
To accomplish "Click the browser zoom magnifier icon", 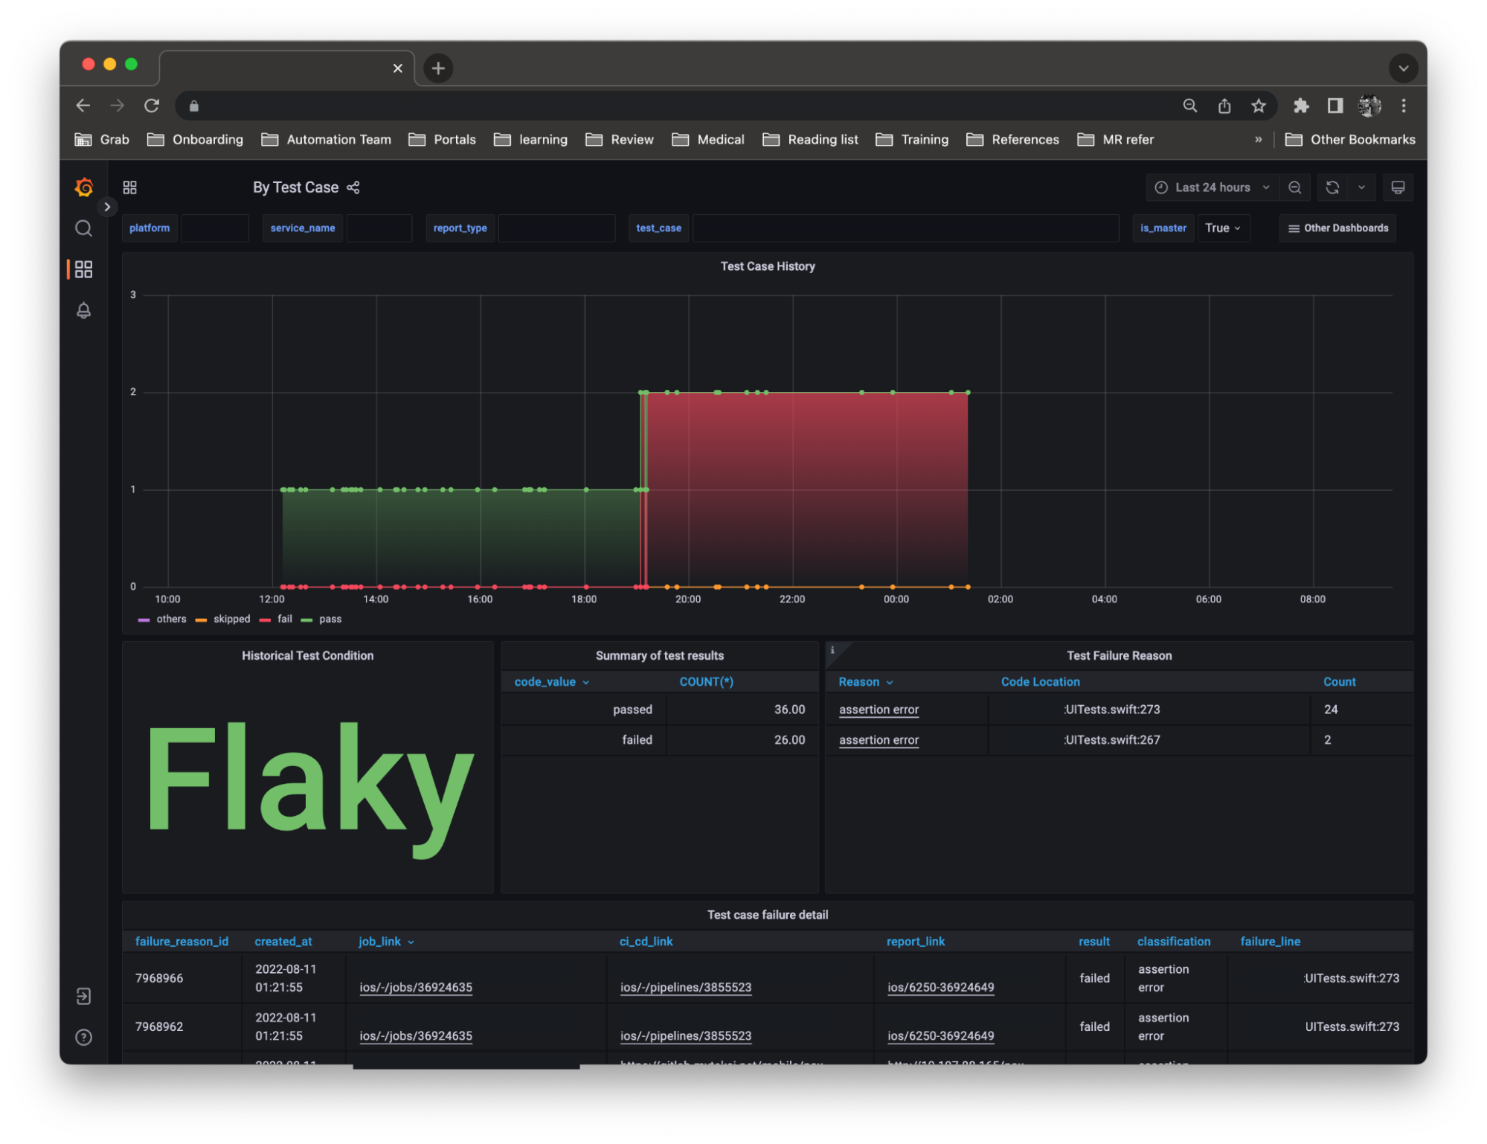I will (x=1190, y=106).
